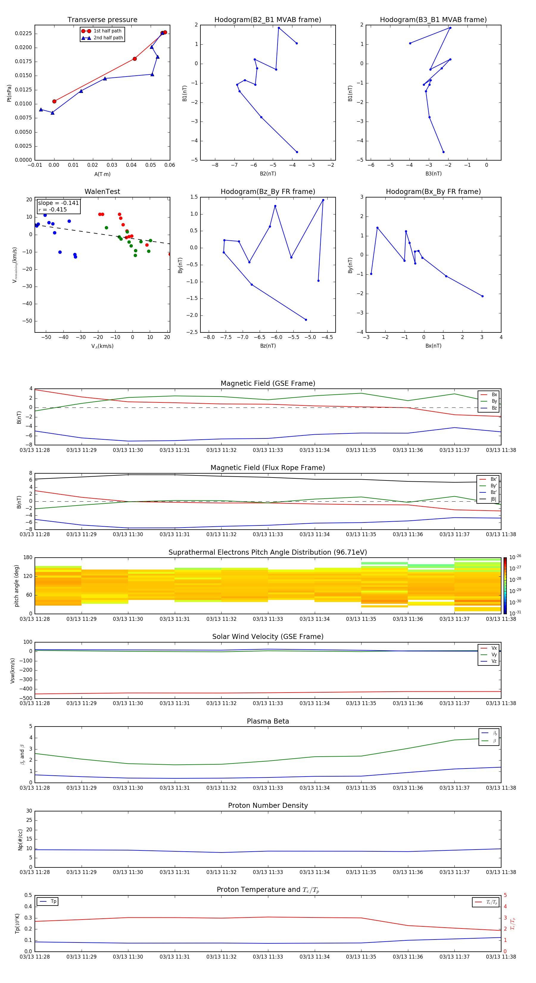Image resolution: width=536 pixels, height=983 pixels.
Task: Click the 'Hodogram(B2_B1 MVAB frame)' title
Action: [268, 19]
